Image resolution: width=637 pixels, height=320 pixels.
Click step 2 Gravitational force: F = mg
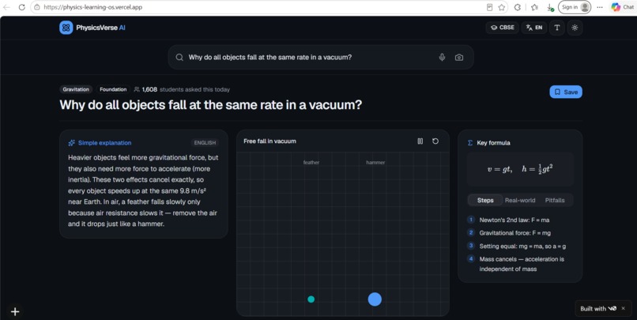click(515, 232)
